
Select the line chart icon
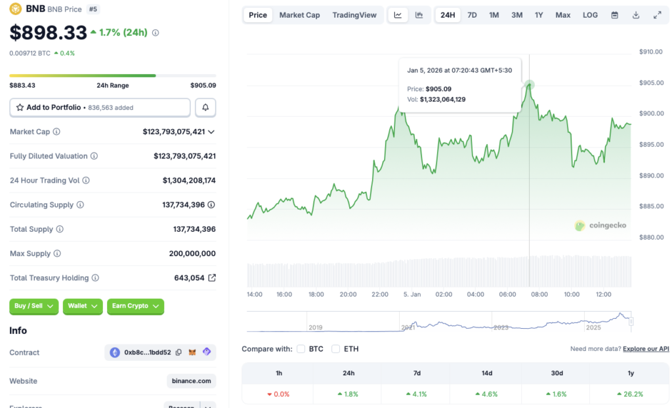pos(398,14)
